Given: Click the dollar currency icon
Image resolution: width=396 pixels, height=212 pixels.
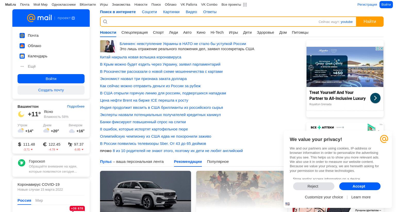Looking at the screenshot, I should pos(20,144).
